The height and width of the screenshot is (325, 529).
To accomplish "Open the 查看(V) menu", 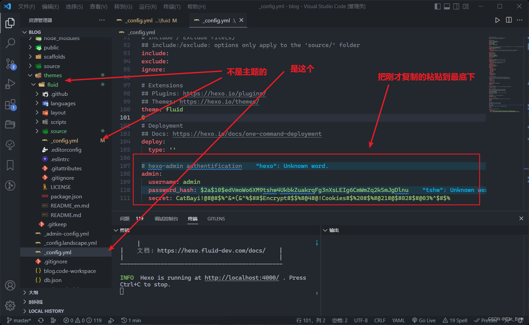I will click(98, 6).
